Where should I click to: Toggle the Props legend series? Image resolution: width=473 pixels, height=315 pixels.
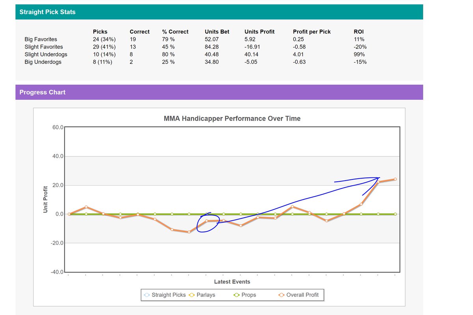pos(244,294)
